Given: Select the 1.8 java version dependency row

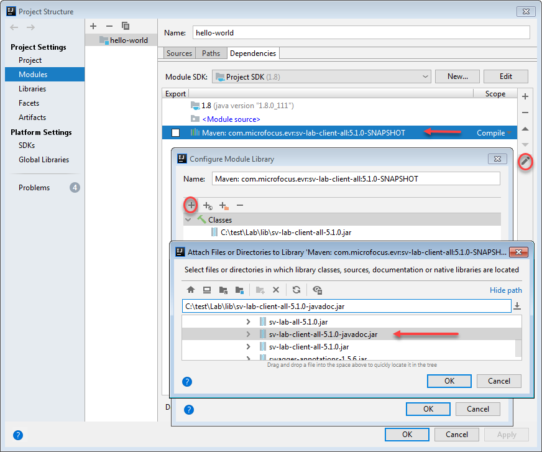Looking at the screenshot, I should (339, 106).
